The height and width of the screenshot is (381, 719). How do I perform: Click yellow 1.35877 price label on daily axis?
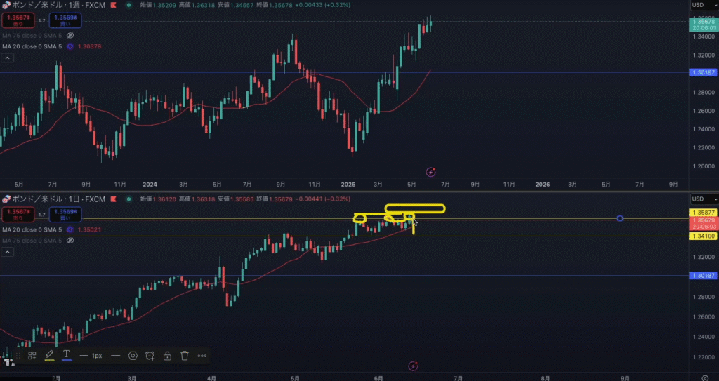[703, 213]
